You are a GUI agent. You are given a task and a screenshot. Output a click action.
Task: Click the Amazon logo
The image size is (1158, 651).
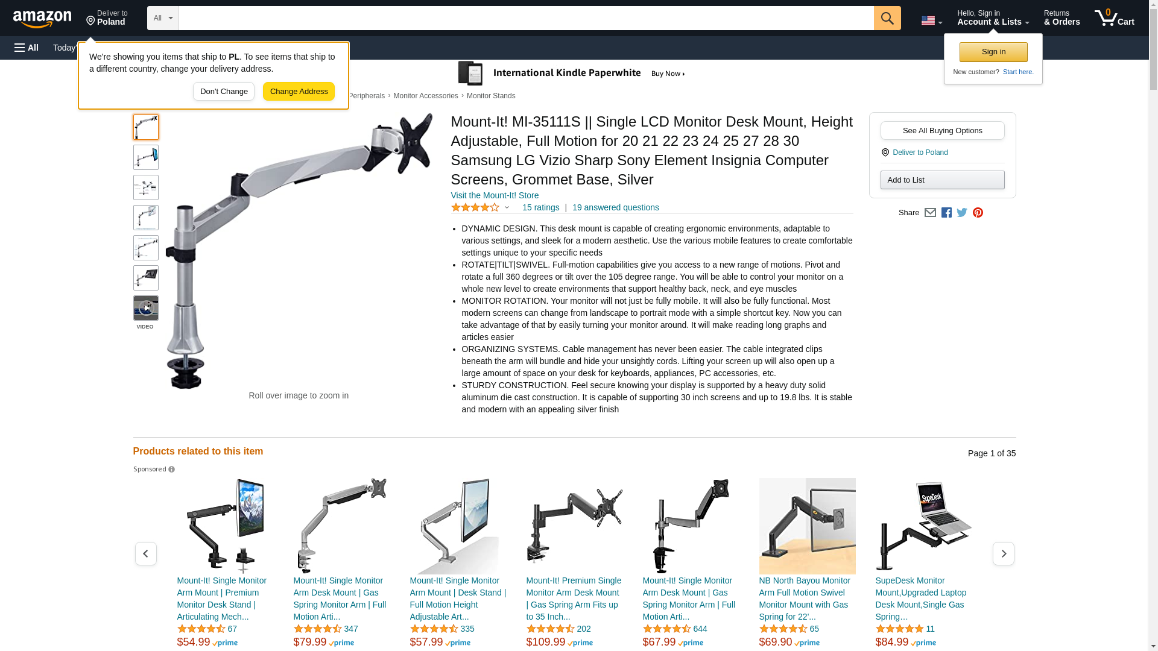42,19
